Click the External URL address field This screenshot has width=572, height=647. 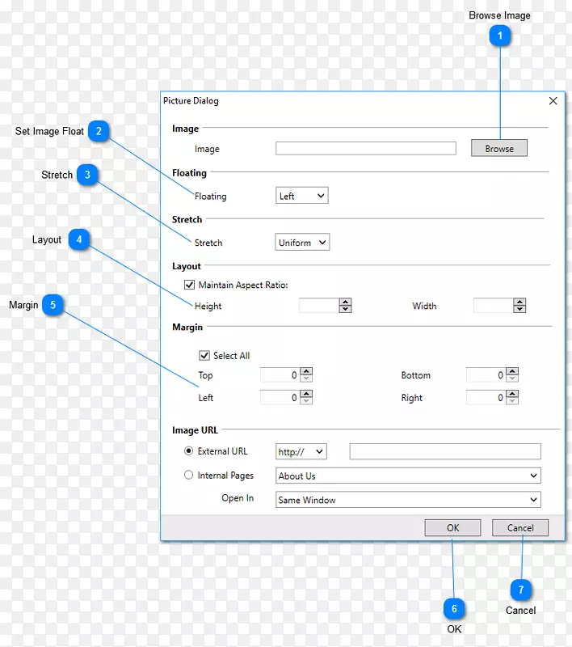[445, 452]
